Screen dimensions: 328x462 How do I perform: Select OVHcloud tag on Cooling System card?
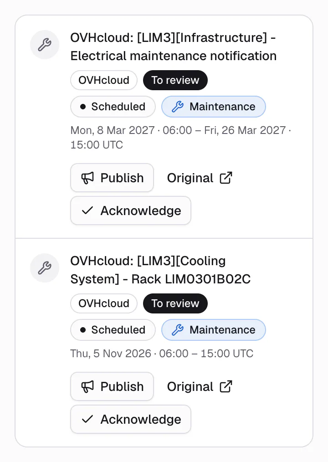[x=104, y=303]
